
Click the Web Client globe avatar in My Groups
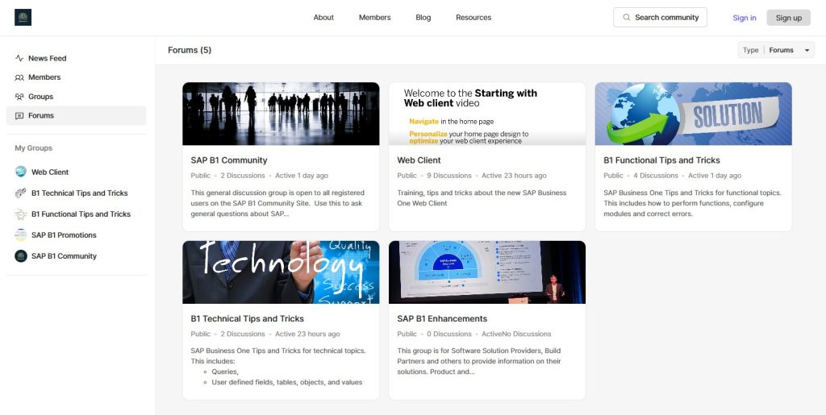coord(20,172)
